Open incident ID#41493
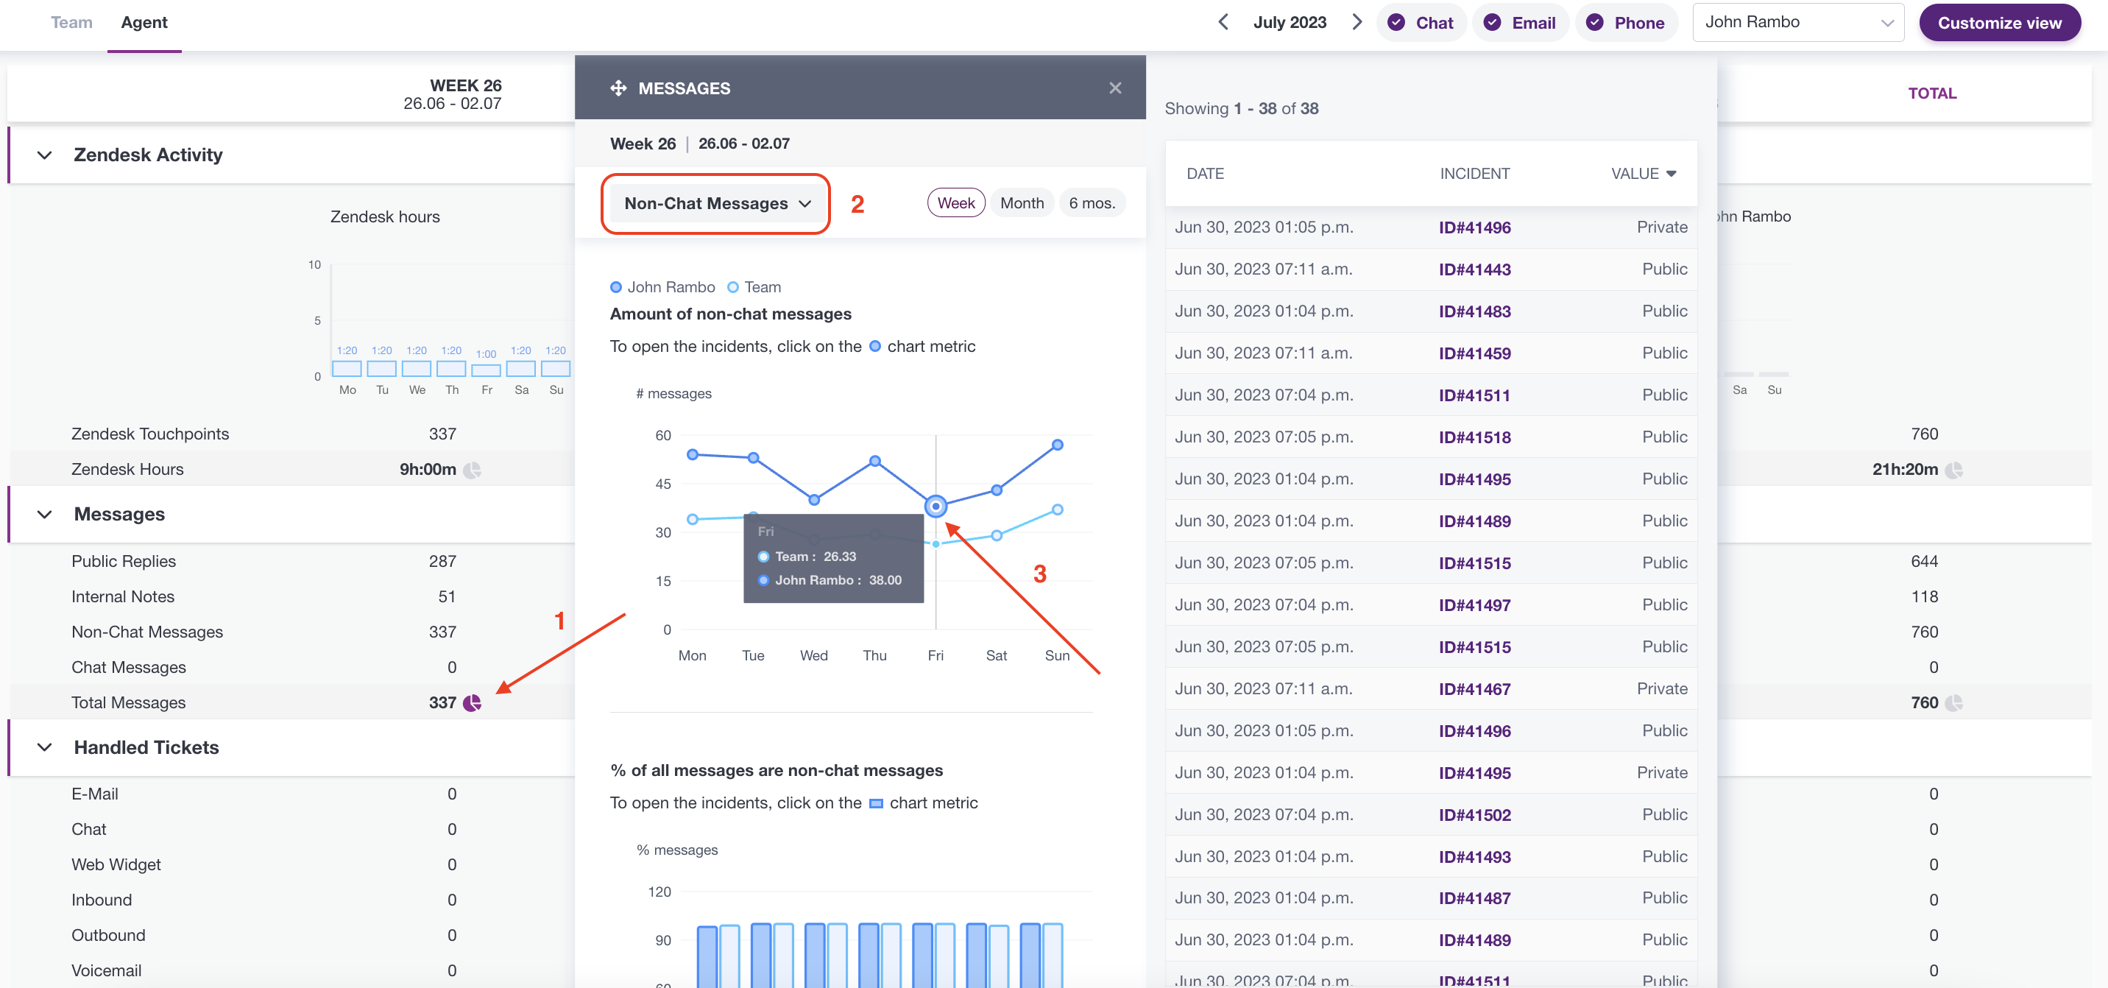Viewport: 2108px width, 988px height. (x=1474, y=857)
